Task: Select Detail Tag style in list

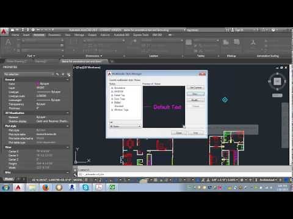Action: pos(119,95)
